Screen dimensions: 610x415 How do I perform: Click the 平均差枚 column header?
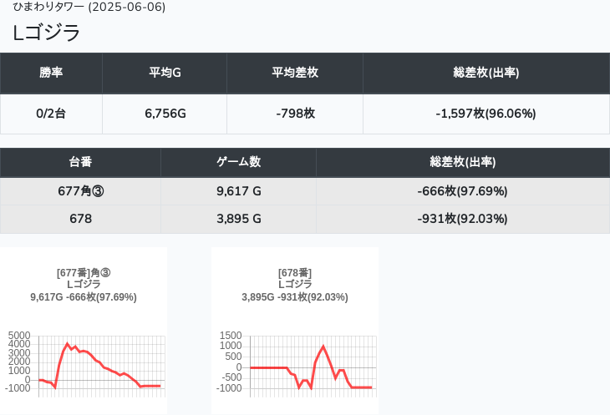(x=295, y=73)
